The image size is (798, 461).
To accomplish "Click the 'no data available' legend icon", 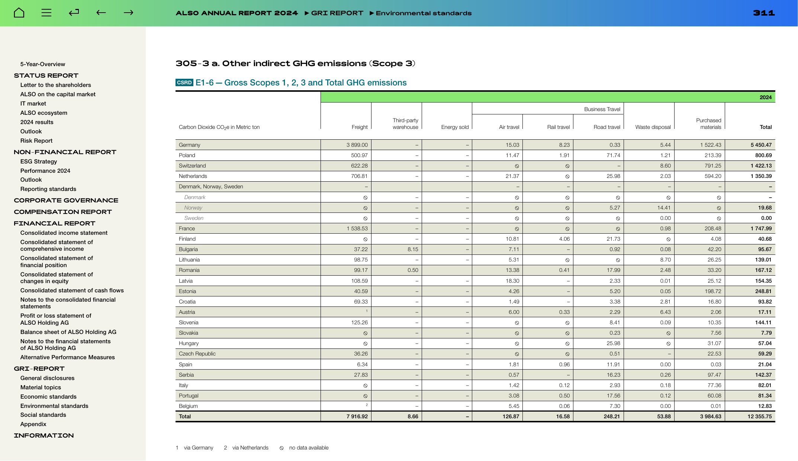I will [x=281, y=448].
